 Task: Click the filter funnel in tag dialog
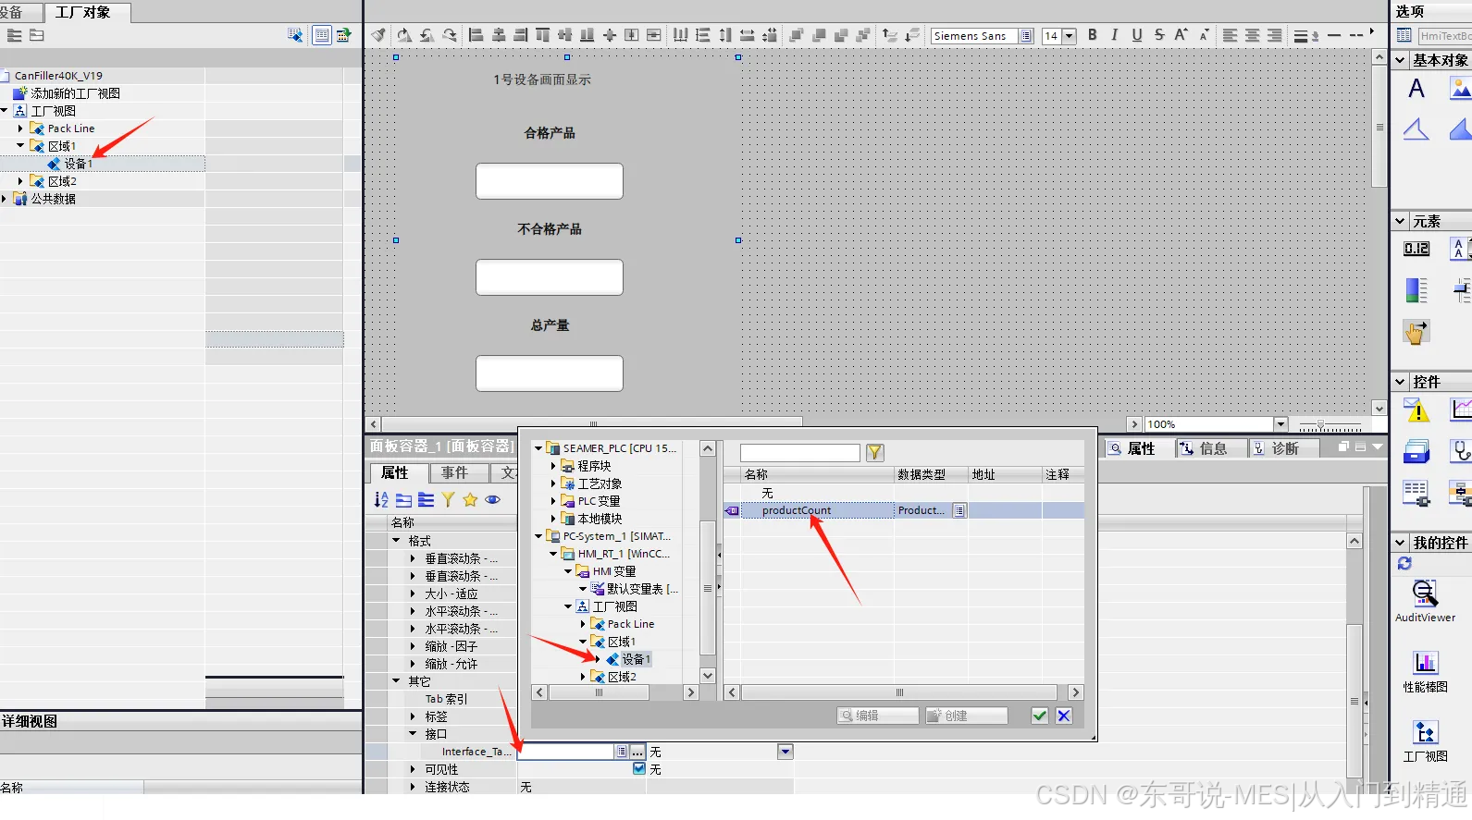(x=875, y=452)
